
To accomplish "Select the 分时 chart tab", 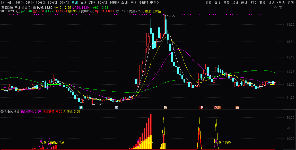I will [10, 3].
